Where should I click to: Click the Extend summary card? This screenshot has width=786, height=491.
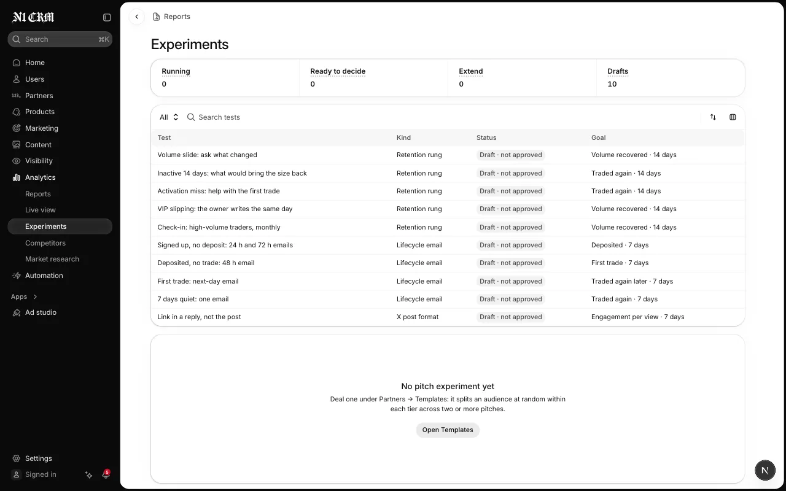click(522, 78)
